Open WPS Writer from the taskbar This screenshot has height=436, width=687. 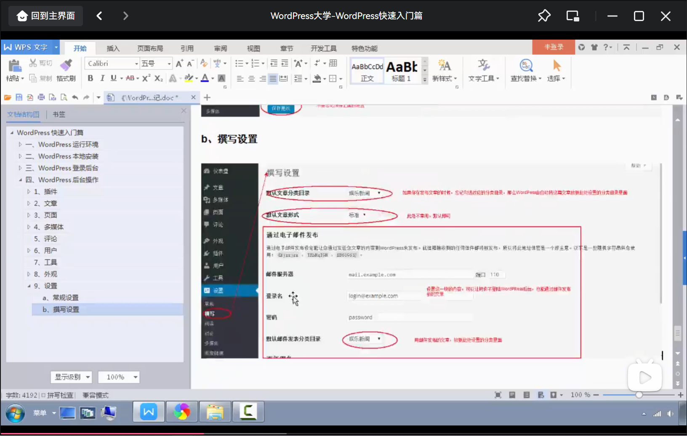pos(149,412)
